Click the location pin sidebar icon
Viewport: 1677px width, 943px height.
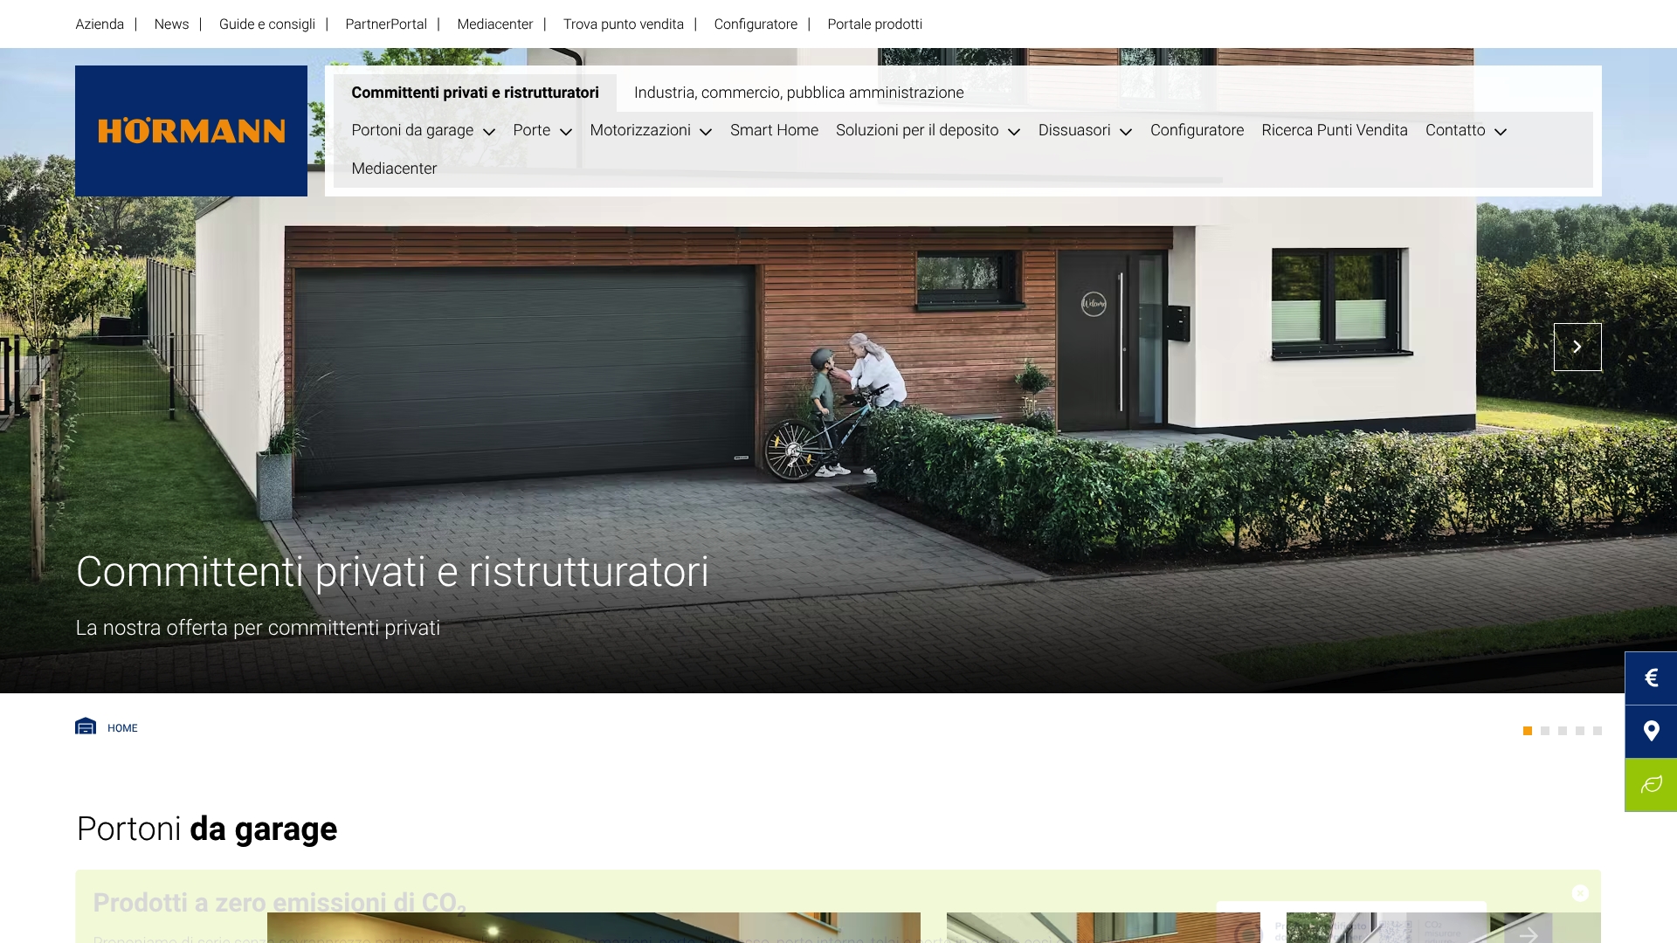1650,731
